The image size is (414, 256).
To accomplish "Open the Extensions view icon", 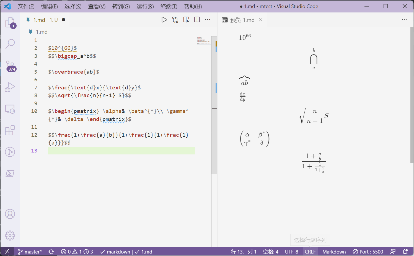I will (10, 130).
